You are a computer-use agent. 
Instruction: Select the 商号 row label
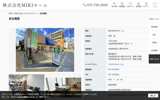(x=87, y=31)
